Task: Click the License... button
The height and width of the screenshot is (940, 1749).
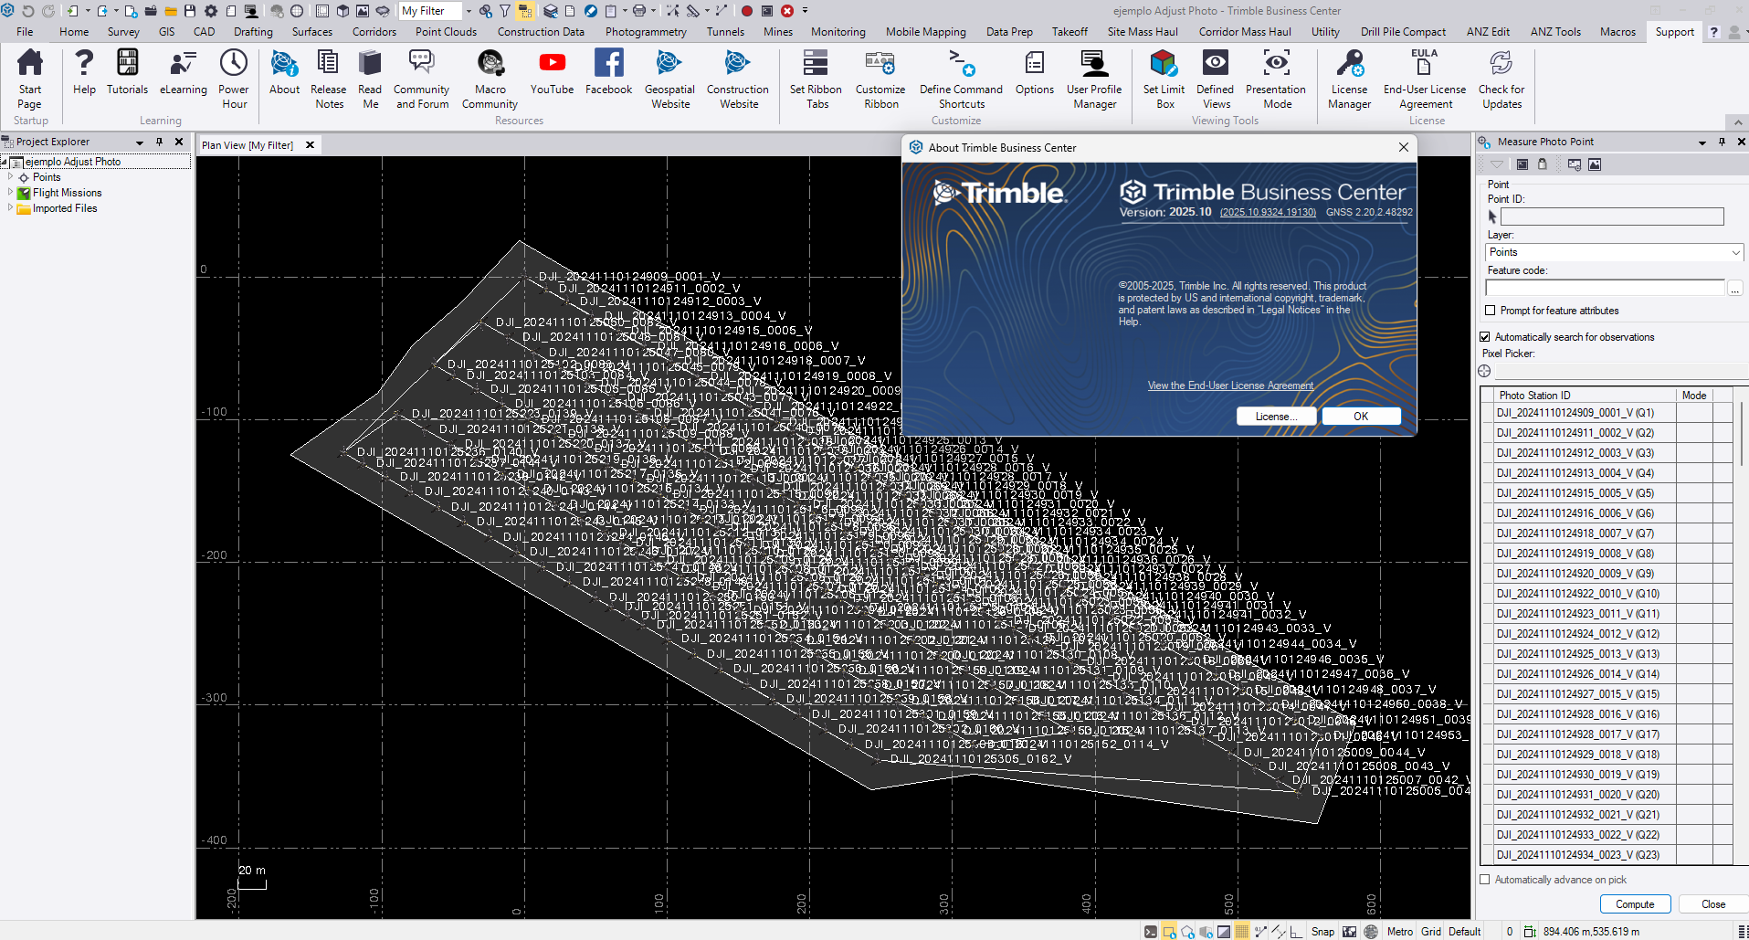Action: (x=1277, y=416)
